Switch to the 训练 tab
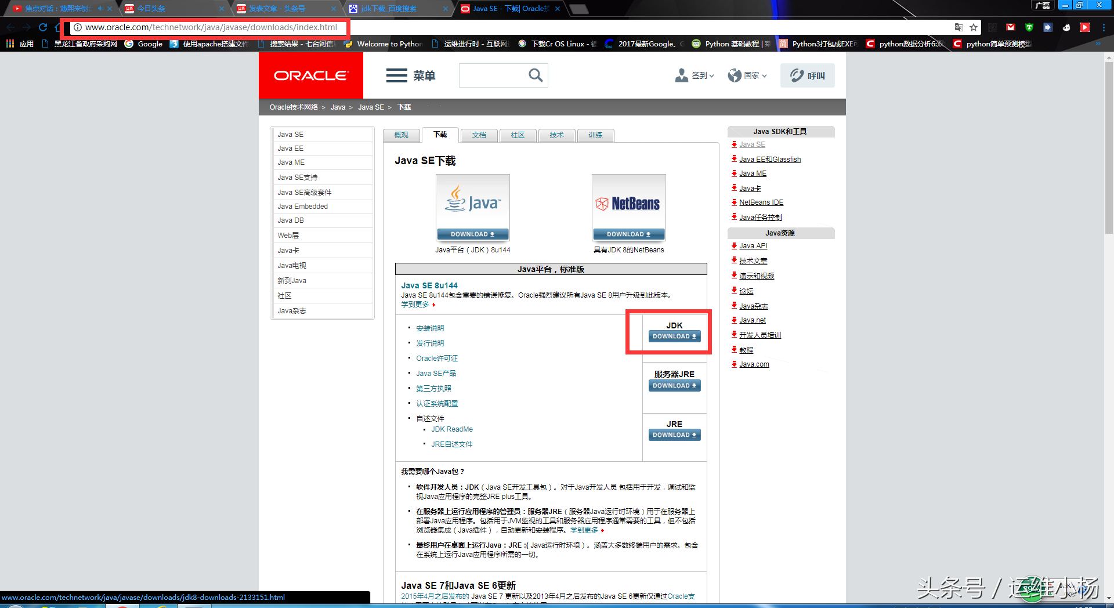This screenshot has width=1114, height=608. click(596, 135)
